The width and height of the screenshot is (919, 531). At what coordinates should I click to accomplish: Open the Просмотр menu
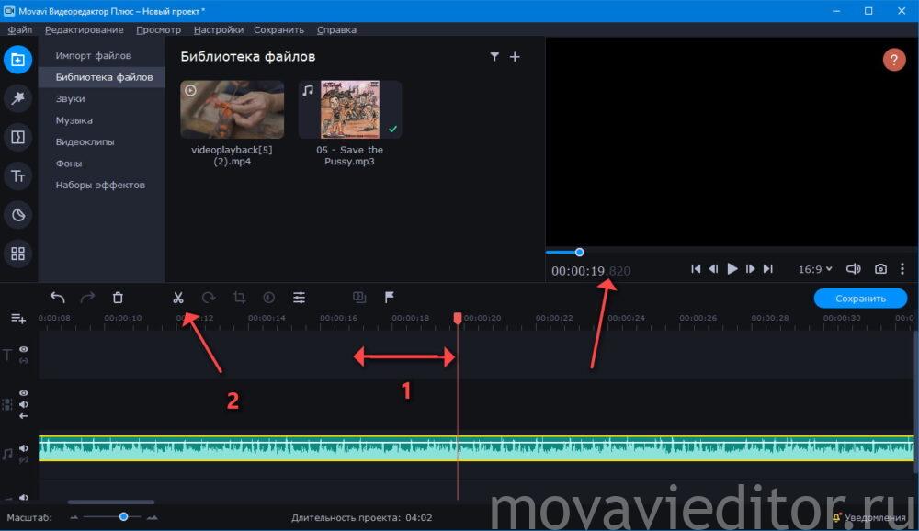click(158, 30)
